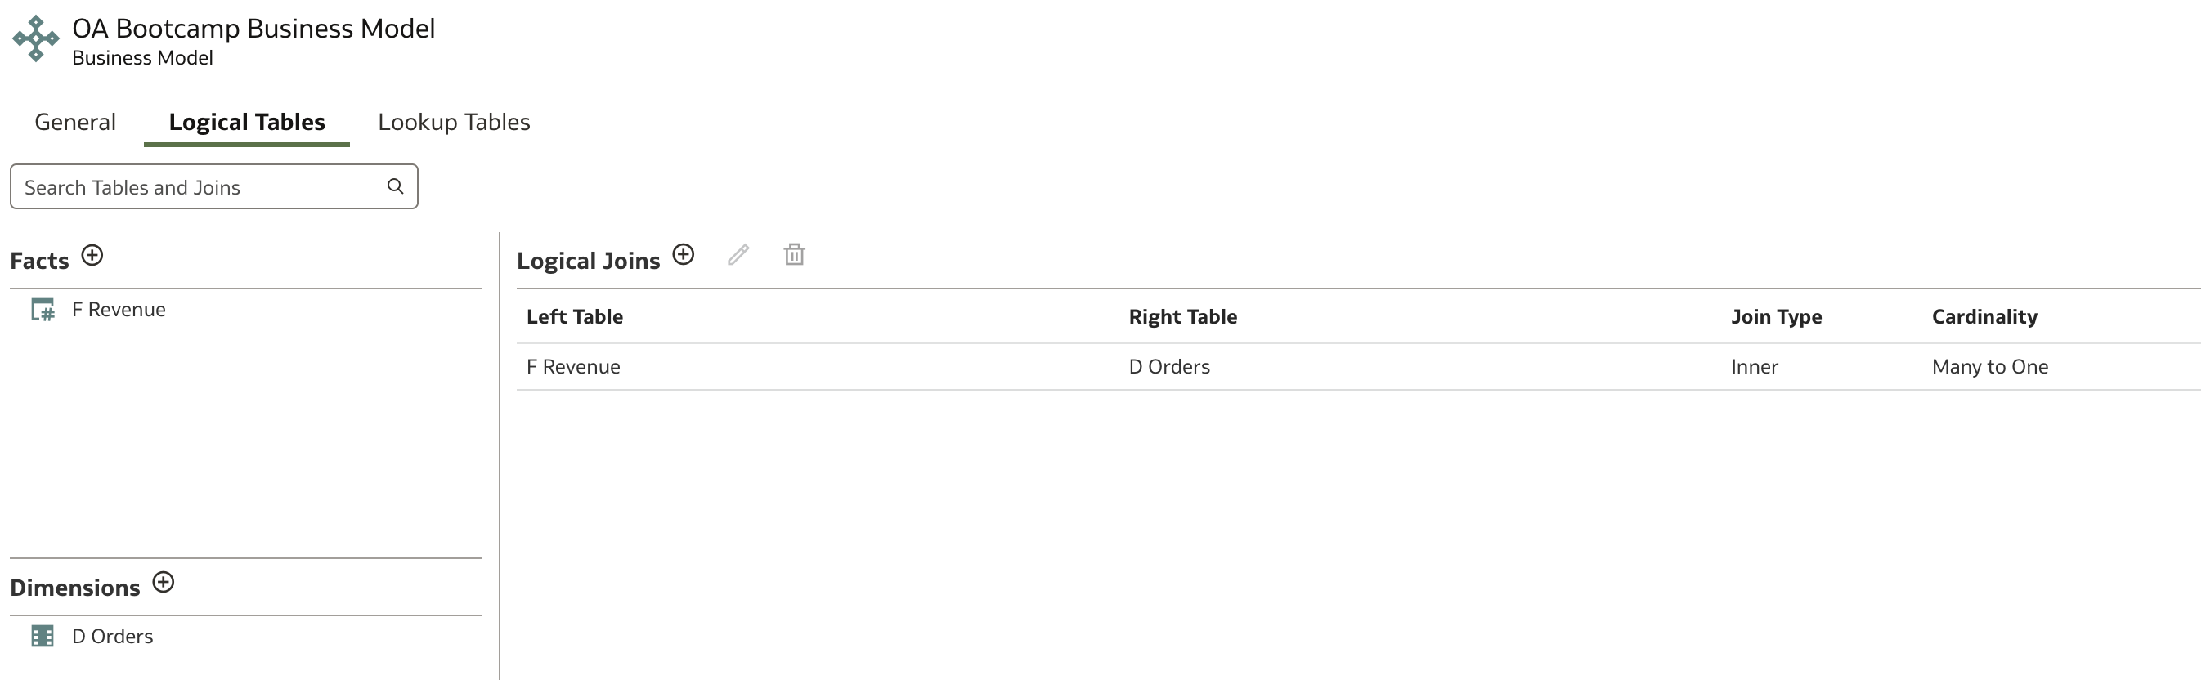The width and height of the screenshot is (2206, 680).
Task: Add a new dimension table
Action: pyautogui.click(x=164, y=583)
